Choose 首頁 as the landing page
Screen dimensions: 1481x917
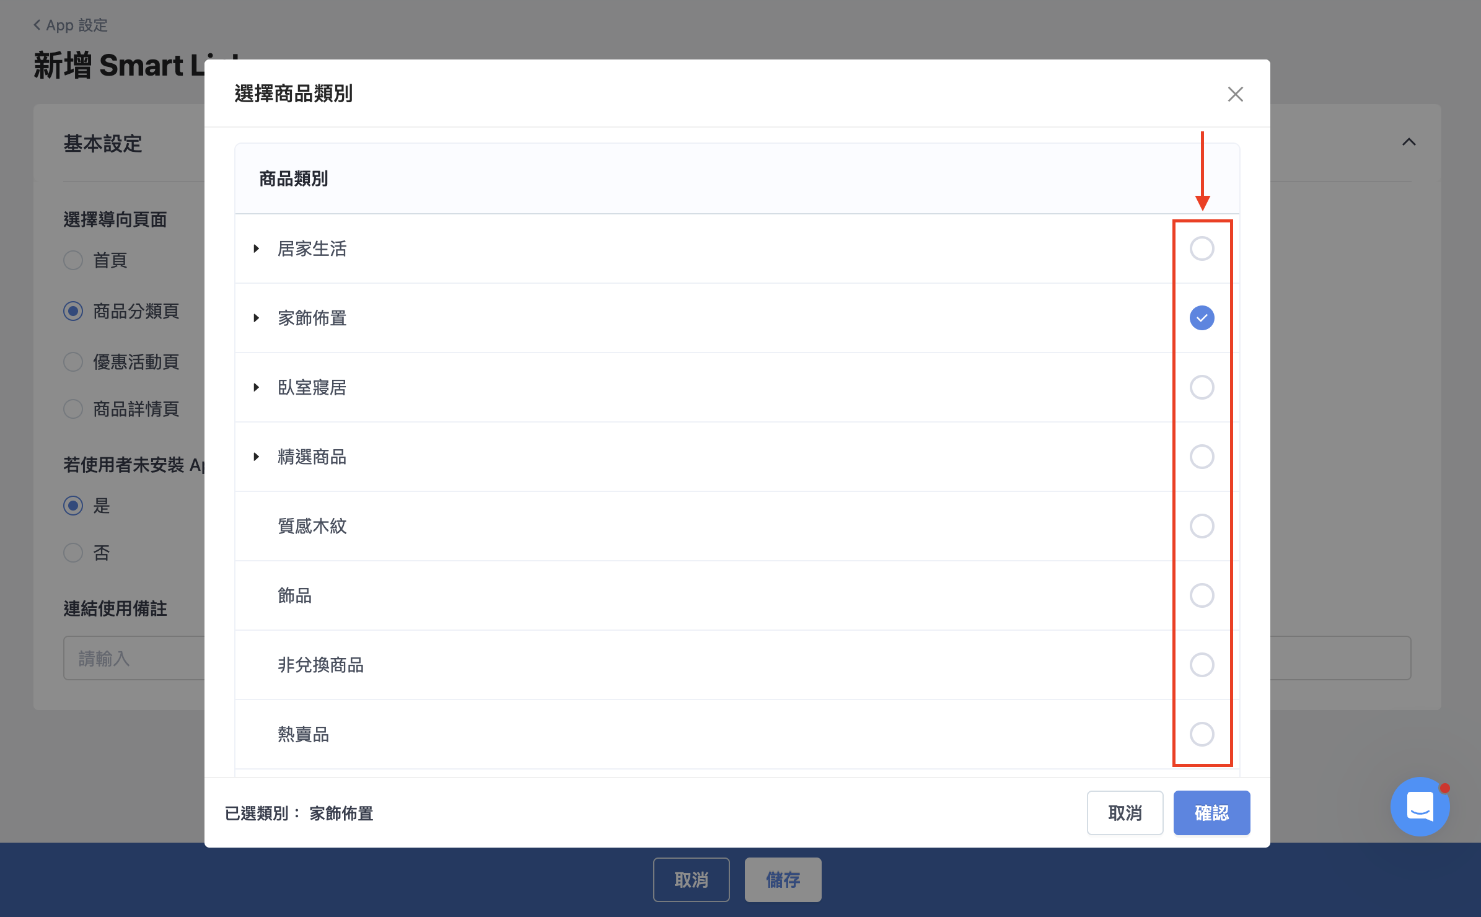point(73,260)
